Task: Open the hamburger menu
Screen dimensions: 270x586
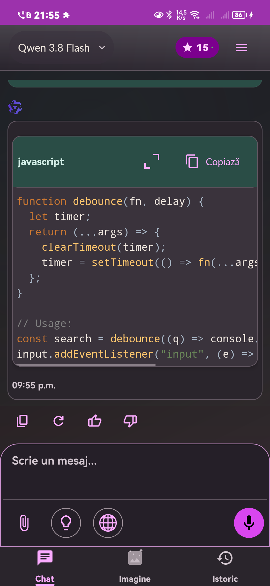Action: pyautogui.click(x=241, y=48)
